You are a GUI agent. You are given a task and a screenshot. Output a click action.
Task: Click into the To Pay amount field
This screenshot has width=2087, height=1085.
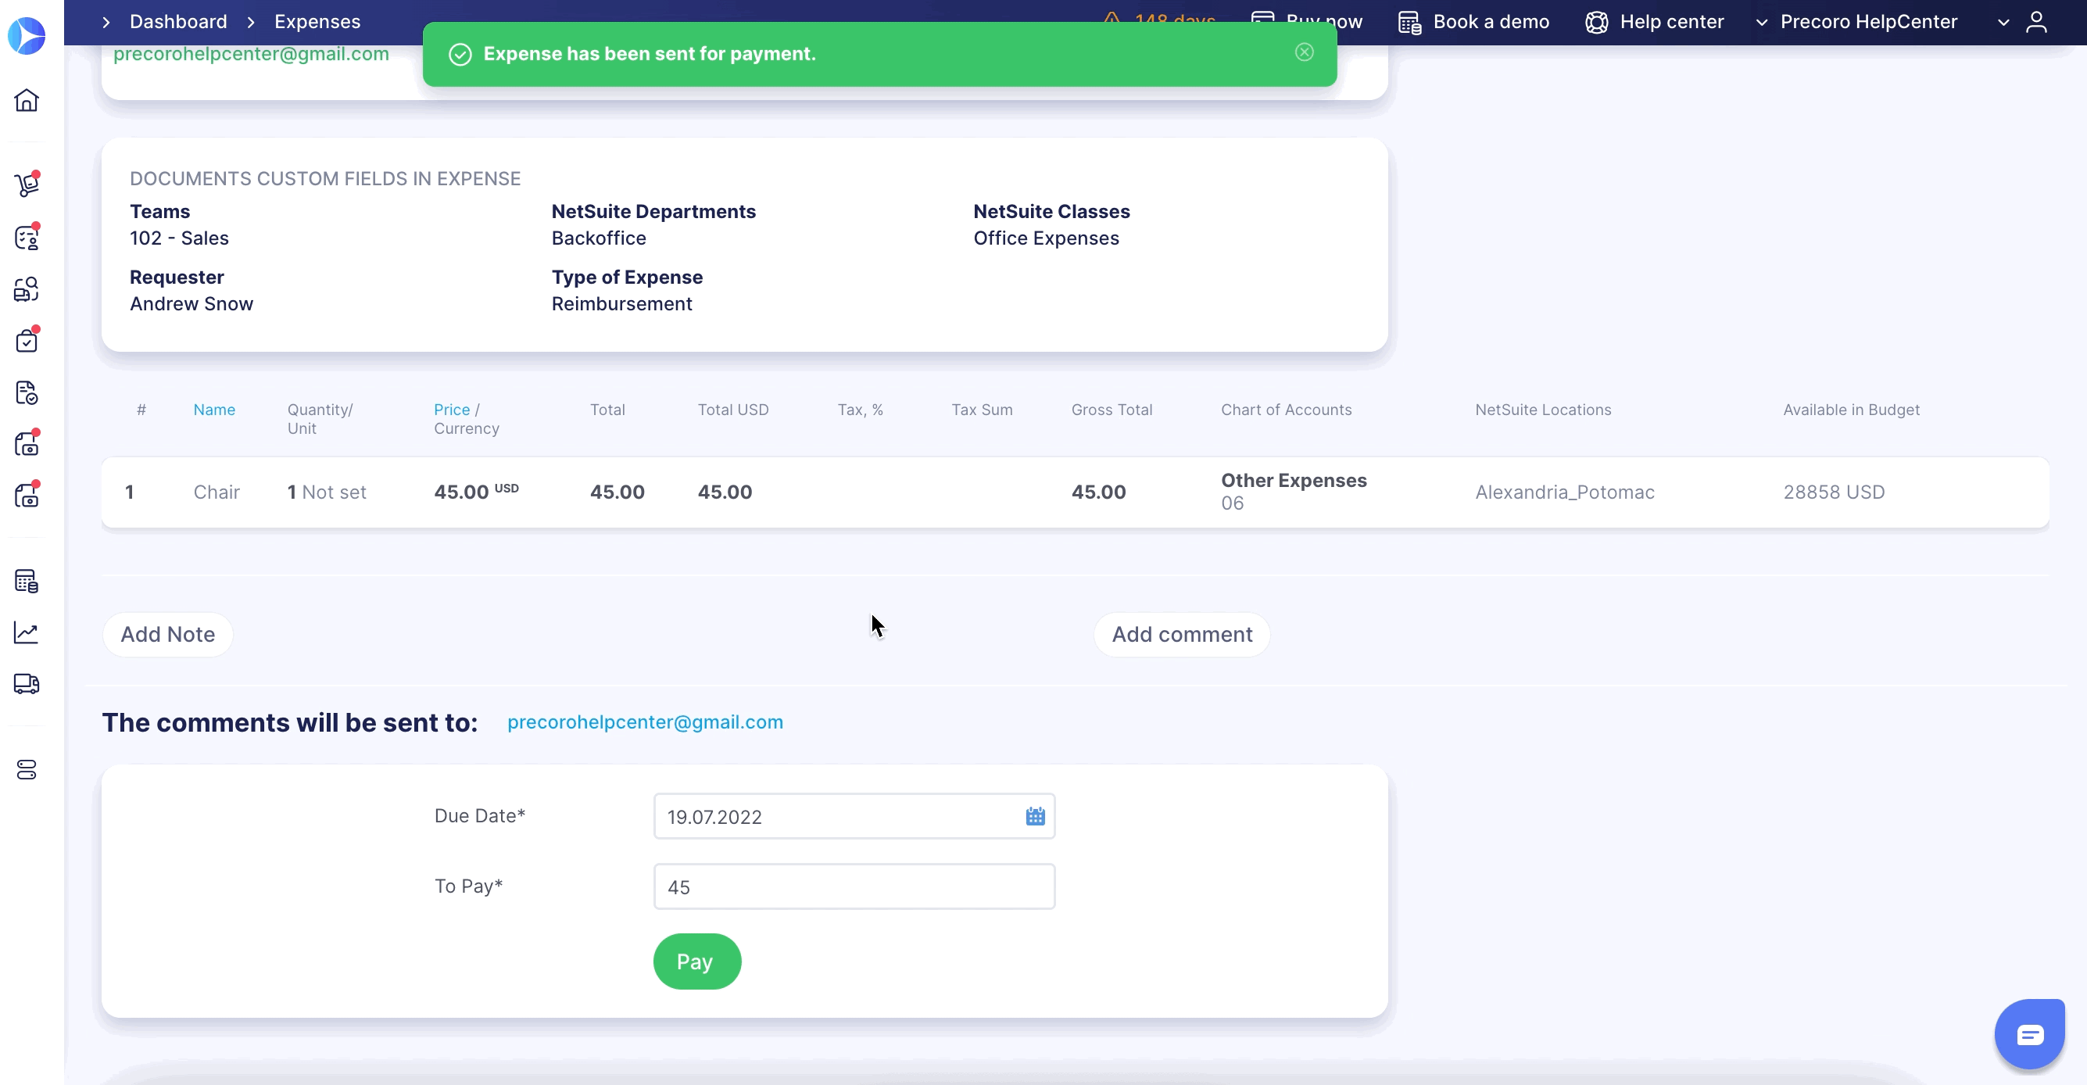[854, 887]
